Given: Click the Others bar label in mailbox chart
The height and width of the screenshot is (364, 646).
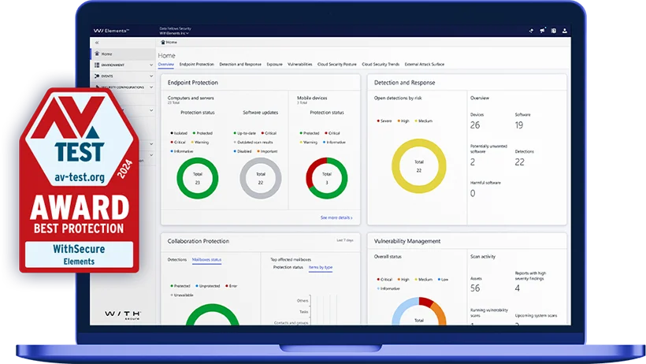Looking at the screenshot, I should (303, 300).
